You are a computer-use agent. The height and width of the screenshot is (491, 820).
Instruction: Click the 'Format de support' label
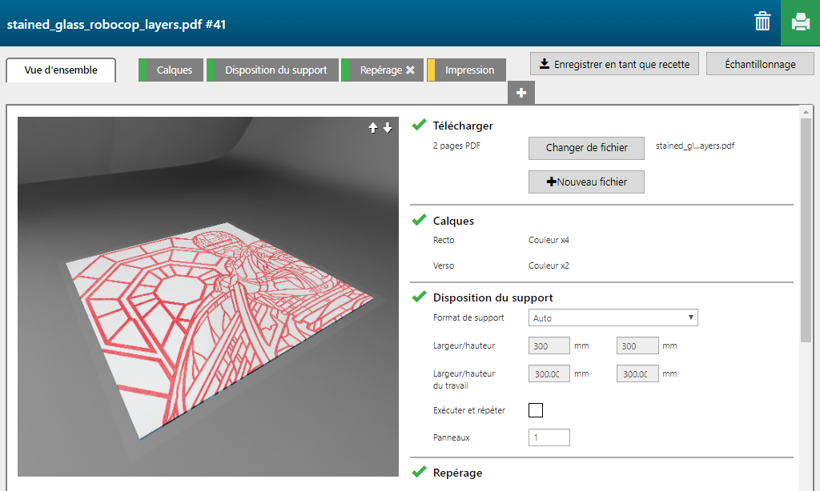click(x=468, y=317)
